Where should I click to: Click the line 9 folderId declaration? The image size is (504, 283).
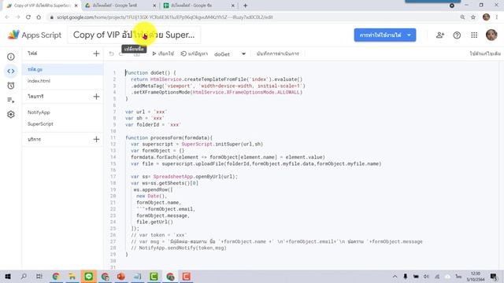coord(153,124)
